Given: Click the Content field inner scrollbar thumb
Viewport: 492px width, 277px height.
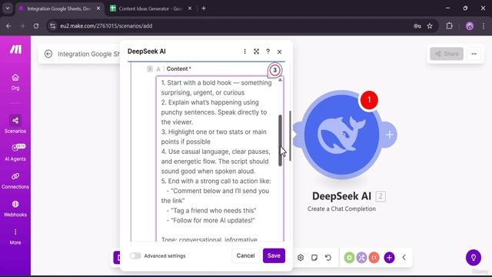Looking at the screenshot, I should pos(280,140).
